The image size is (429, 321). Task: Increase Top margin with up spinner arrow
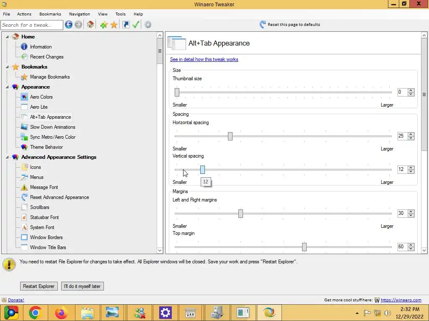click(411, 245)
